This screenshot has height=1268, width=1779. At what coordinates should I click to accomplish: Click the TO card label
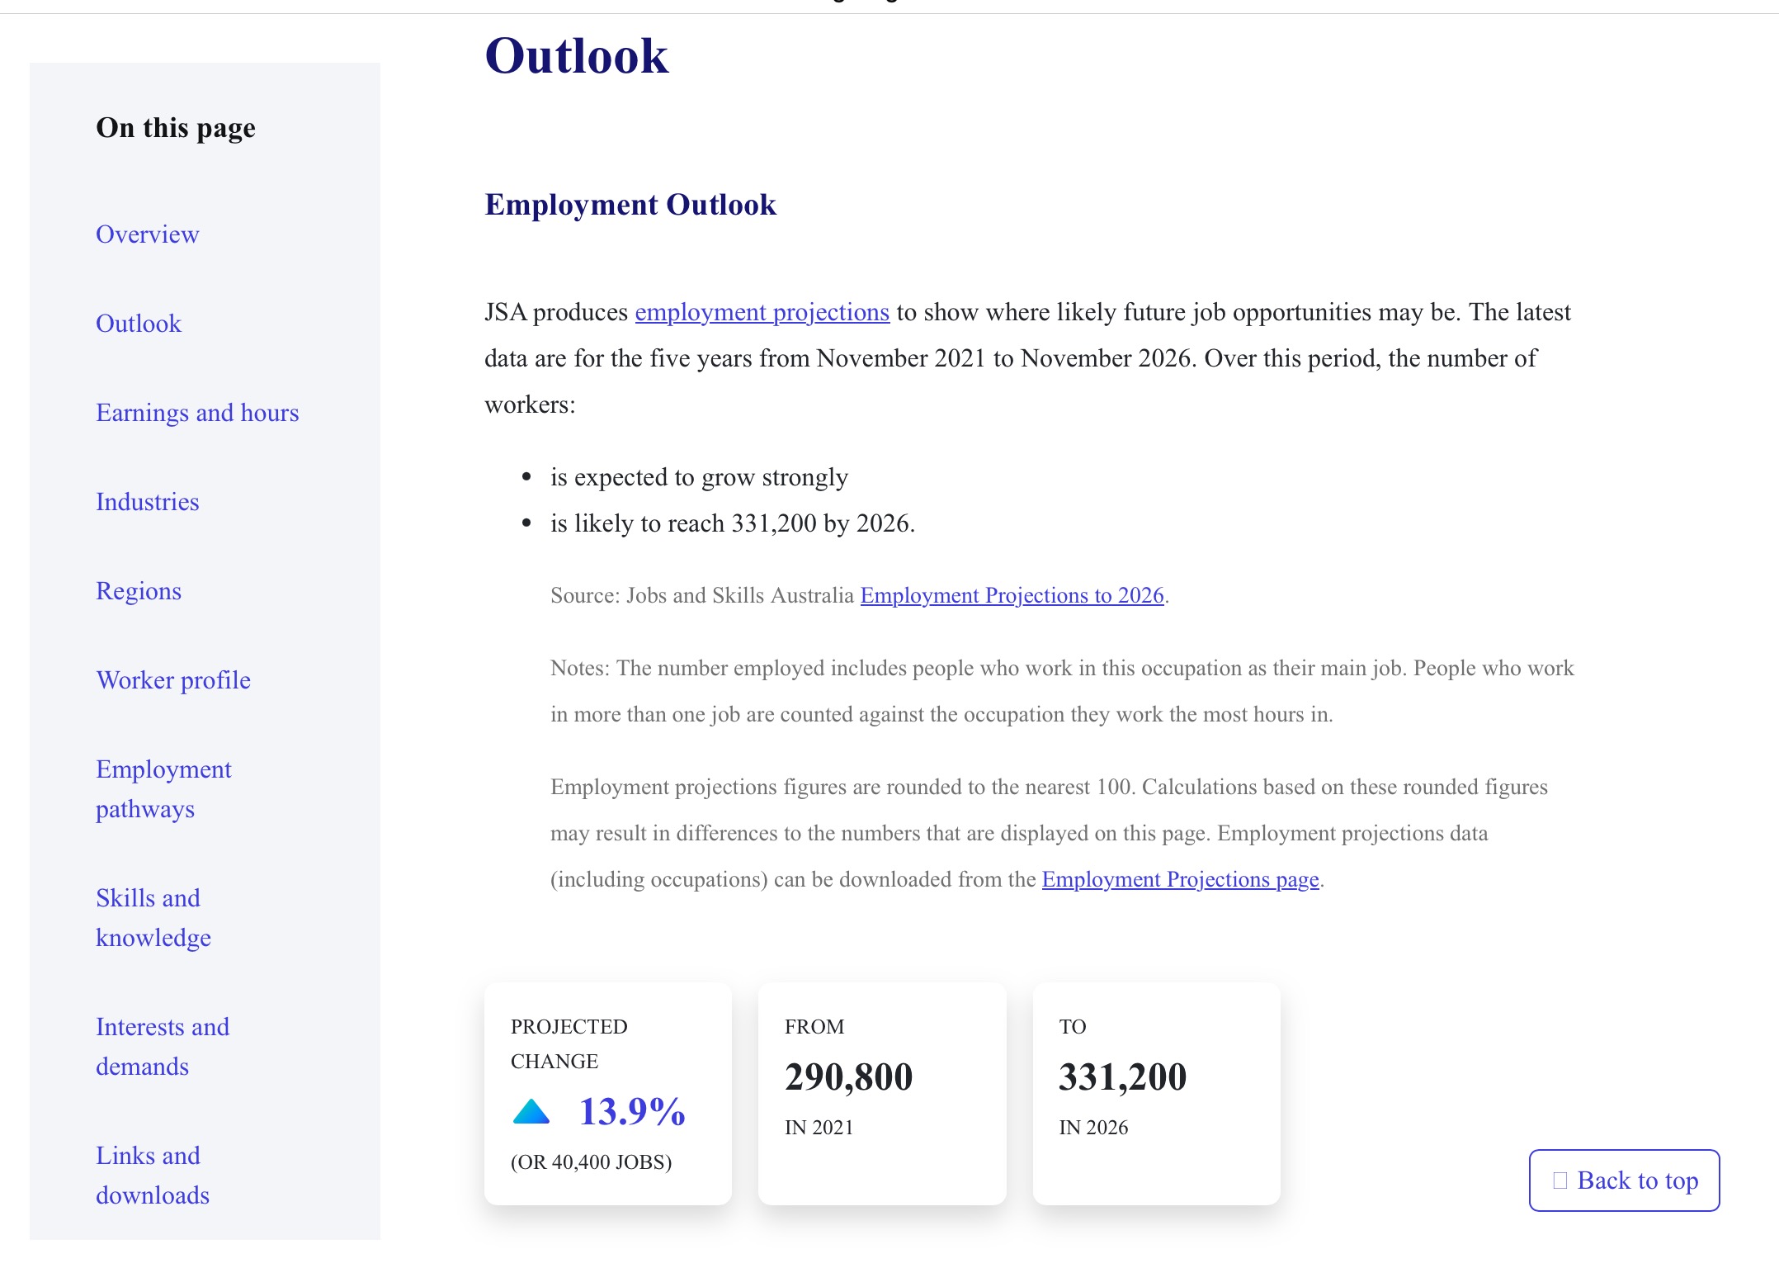coord(1073,1027)
